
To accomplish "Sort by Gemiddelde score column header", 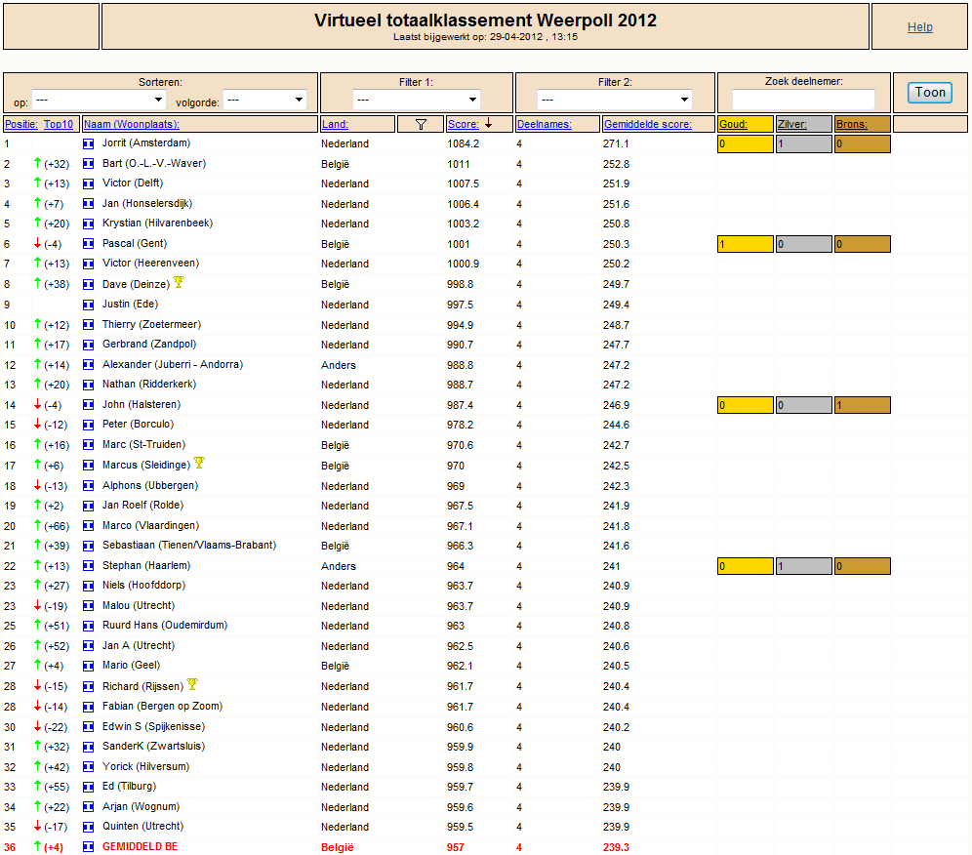I will click(648, 124).
